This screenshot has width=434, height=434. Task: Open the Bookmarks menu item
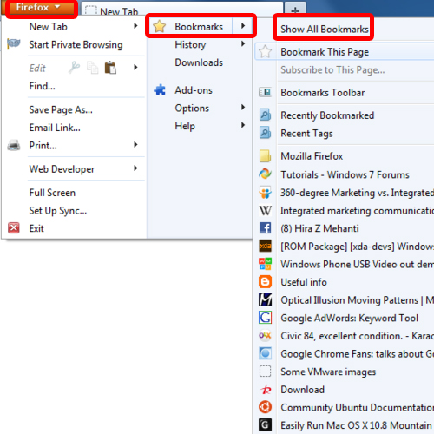click(199, 27)
